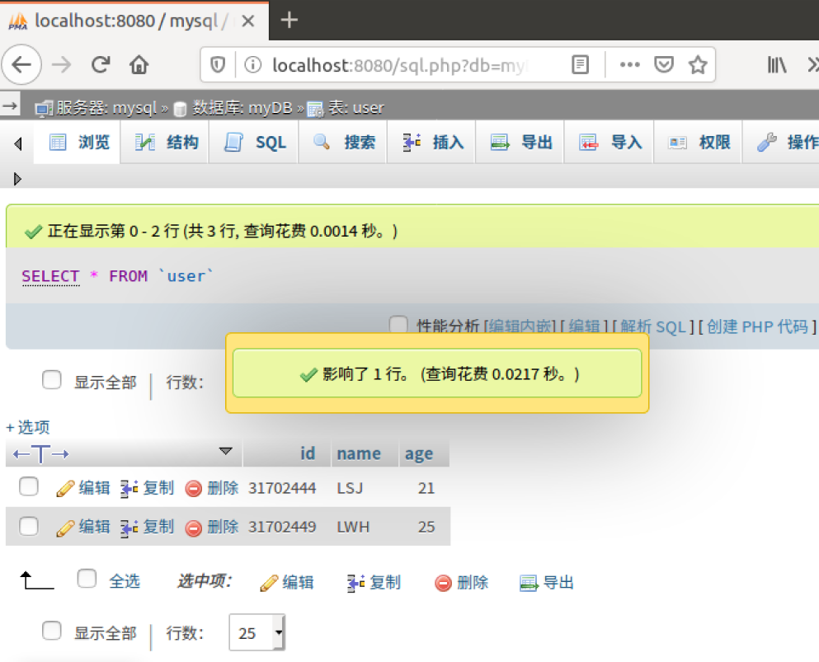Click the 数据库: myDB breadcrumb link
Screen dimensions: 819x662
tap(242, 107)
